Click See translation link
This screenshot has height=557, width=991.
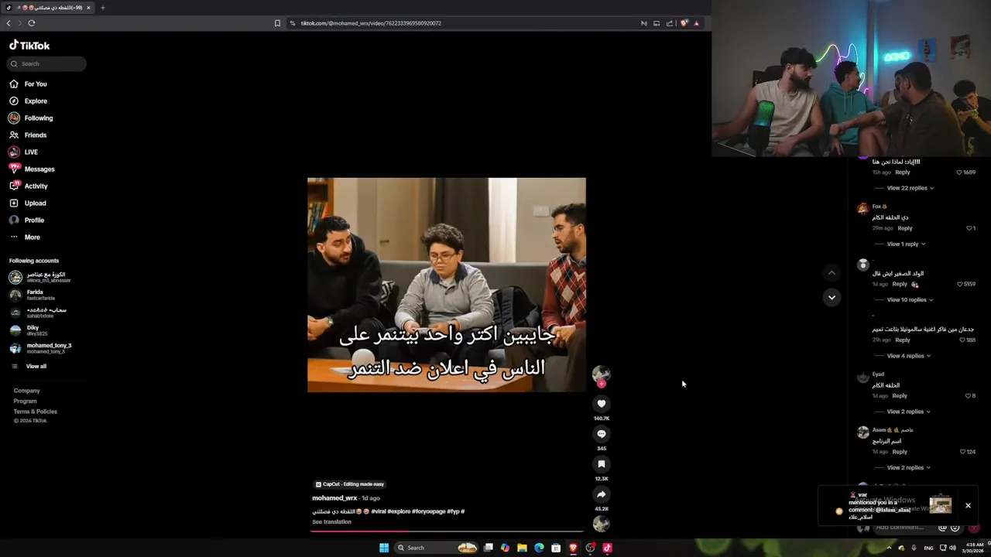[x=331, y=521]
